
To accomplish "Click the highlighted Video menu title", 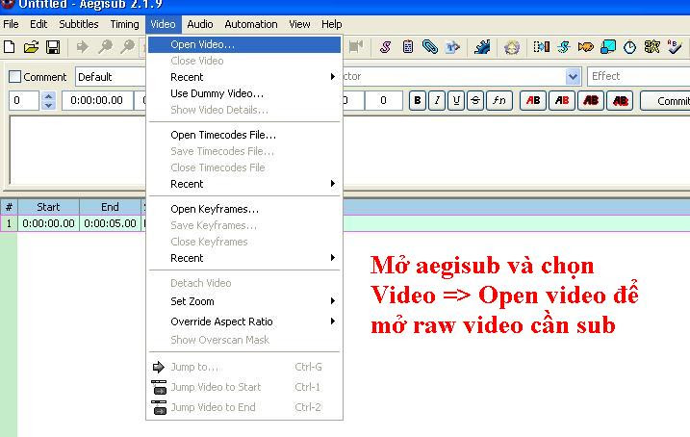I will click(x=163, y=24).
